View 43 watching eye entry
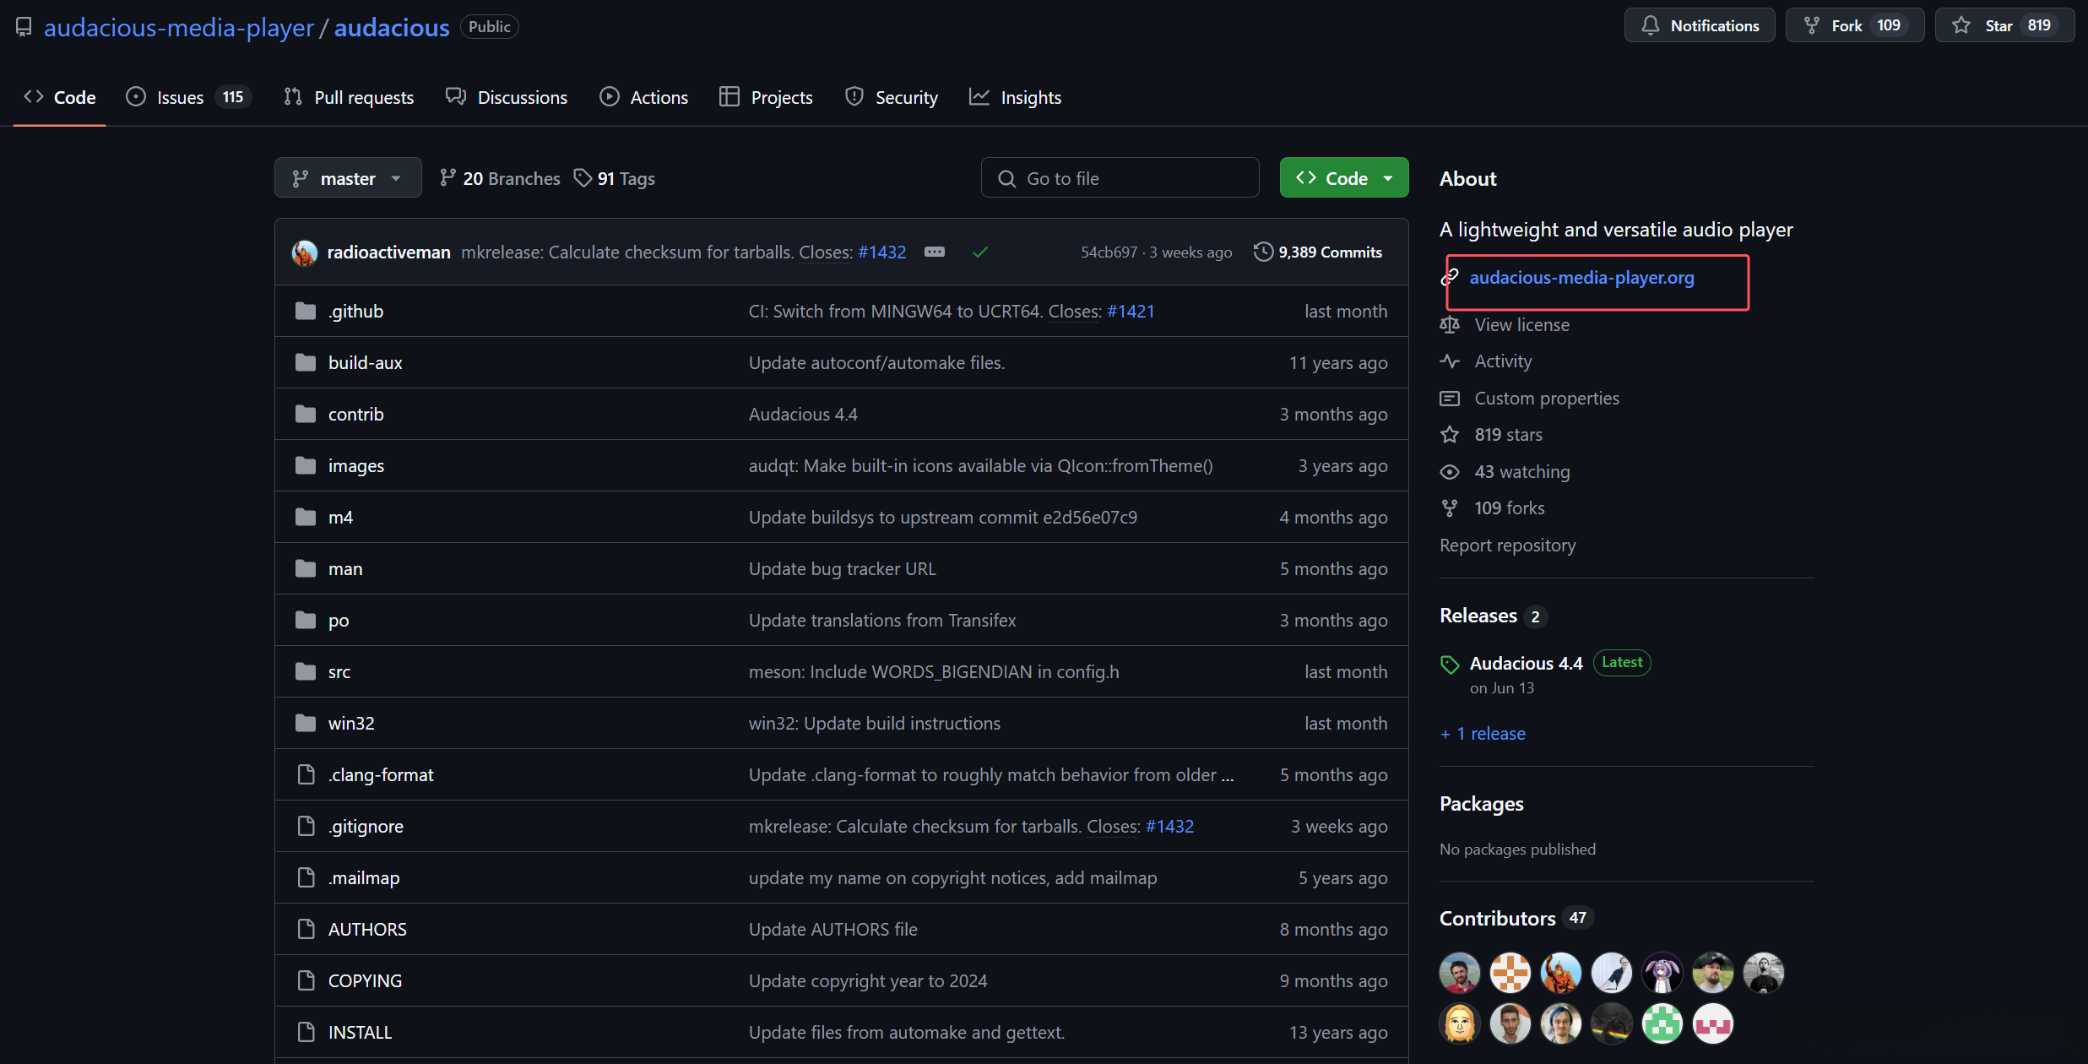This screenshot has width=2088, height=1064. [1521, 472]
